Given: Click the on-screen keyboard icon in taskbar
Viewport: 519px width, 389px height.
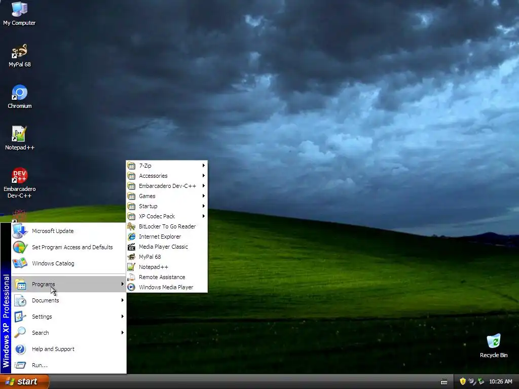Looking at the screenshot, I should pos(444,382).
